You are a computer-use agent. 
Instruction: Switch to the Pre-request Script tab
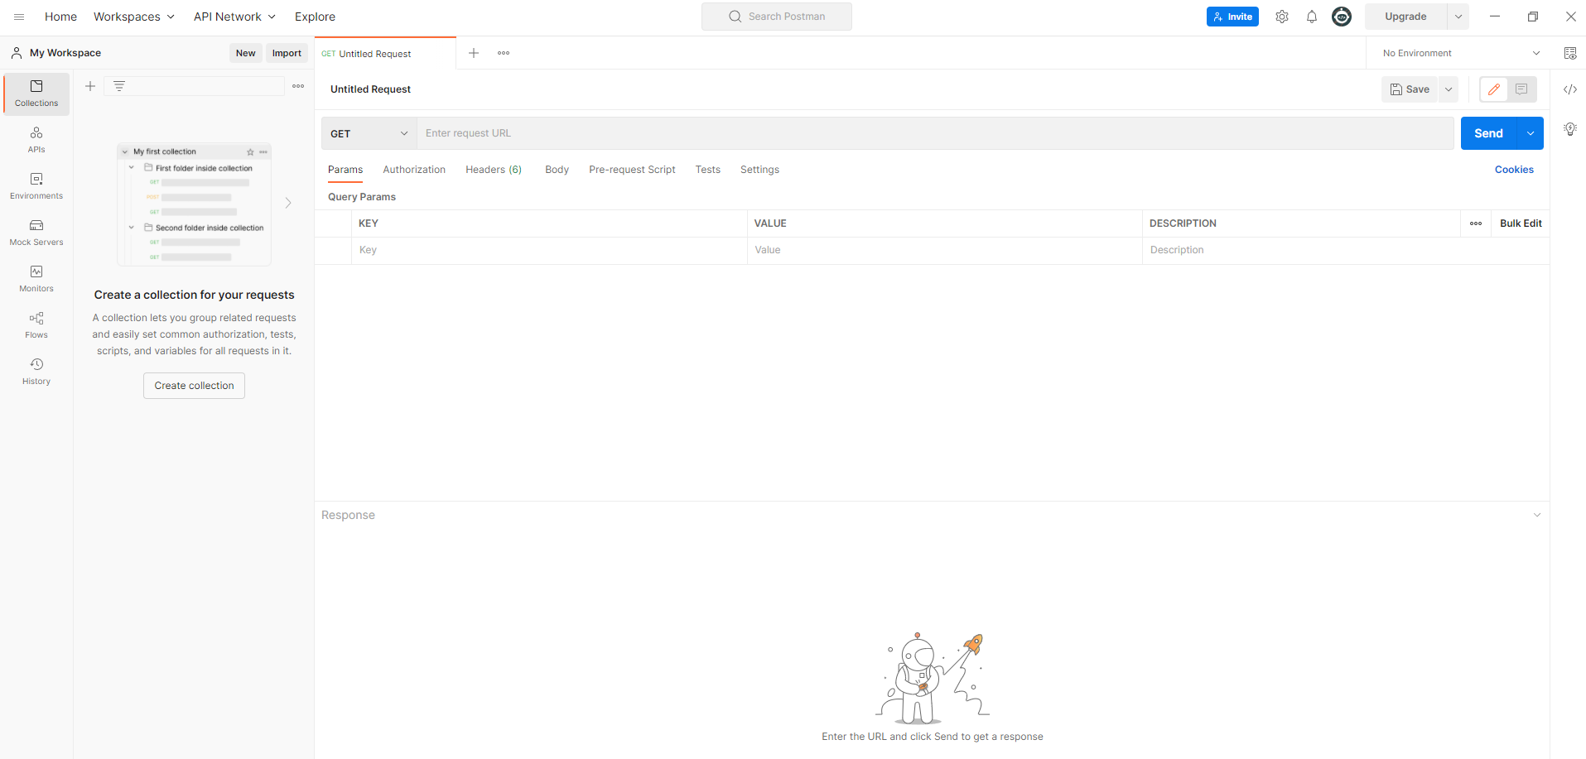(x=632, y=170)
